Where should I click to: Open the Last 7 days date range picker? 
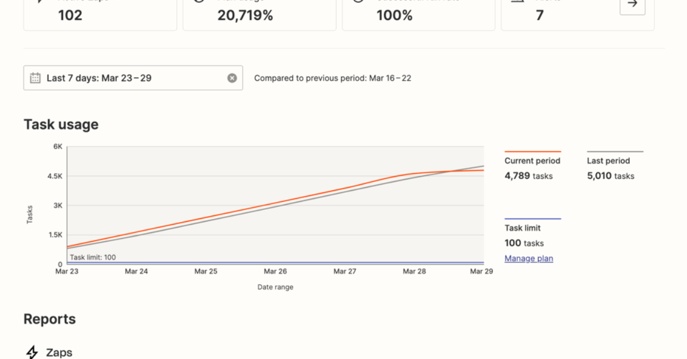[132, 78]
